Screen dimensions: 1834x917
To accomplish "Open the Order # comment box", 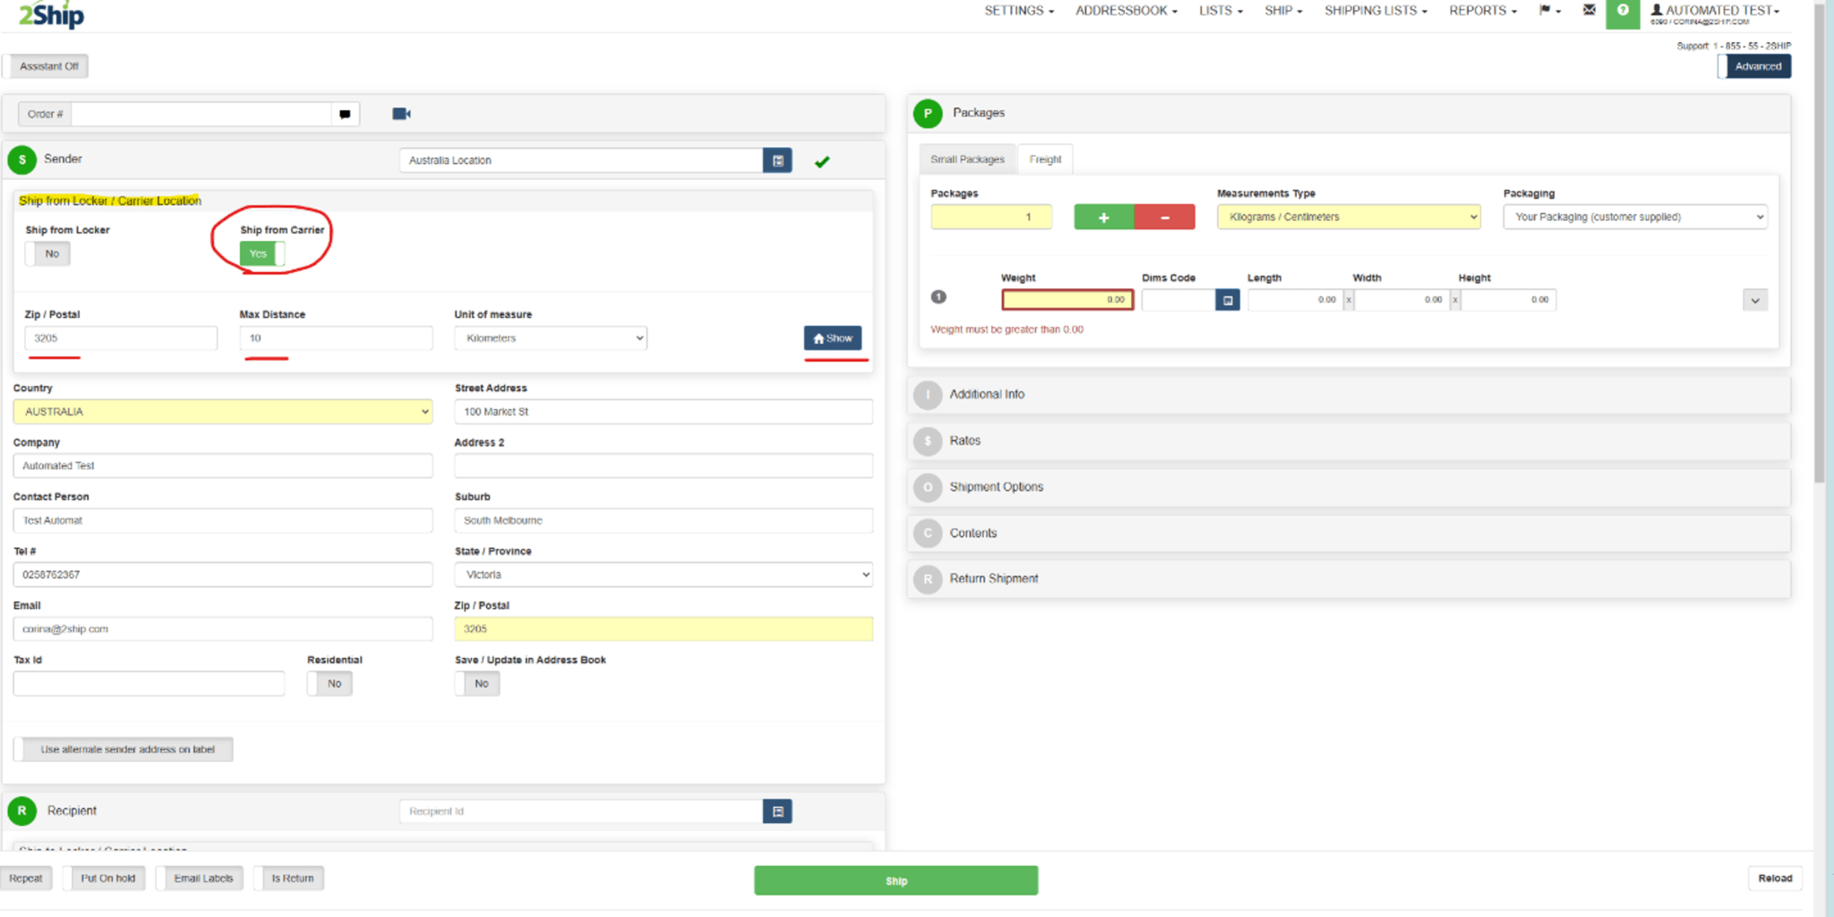I will [344, 114].
